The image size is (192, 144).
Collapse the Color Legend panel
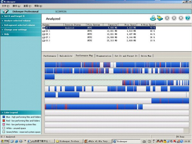pos(21,112)
